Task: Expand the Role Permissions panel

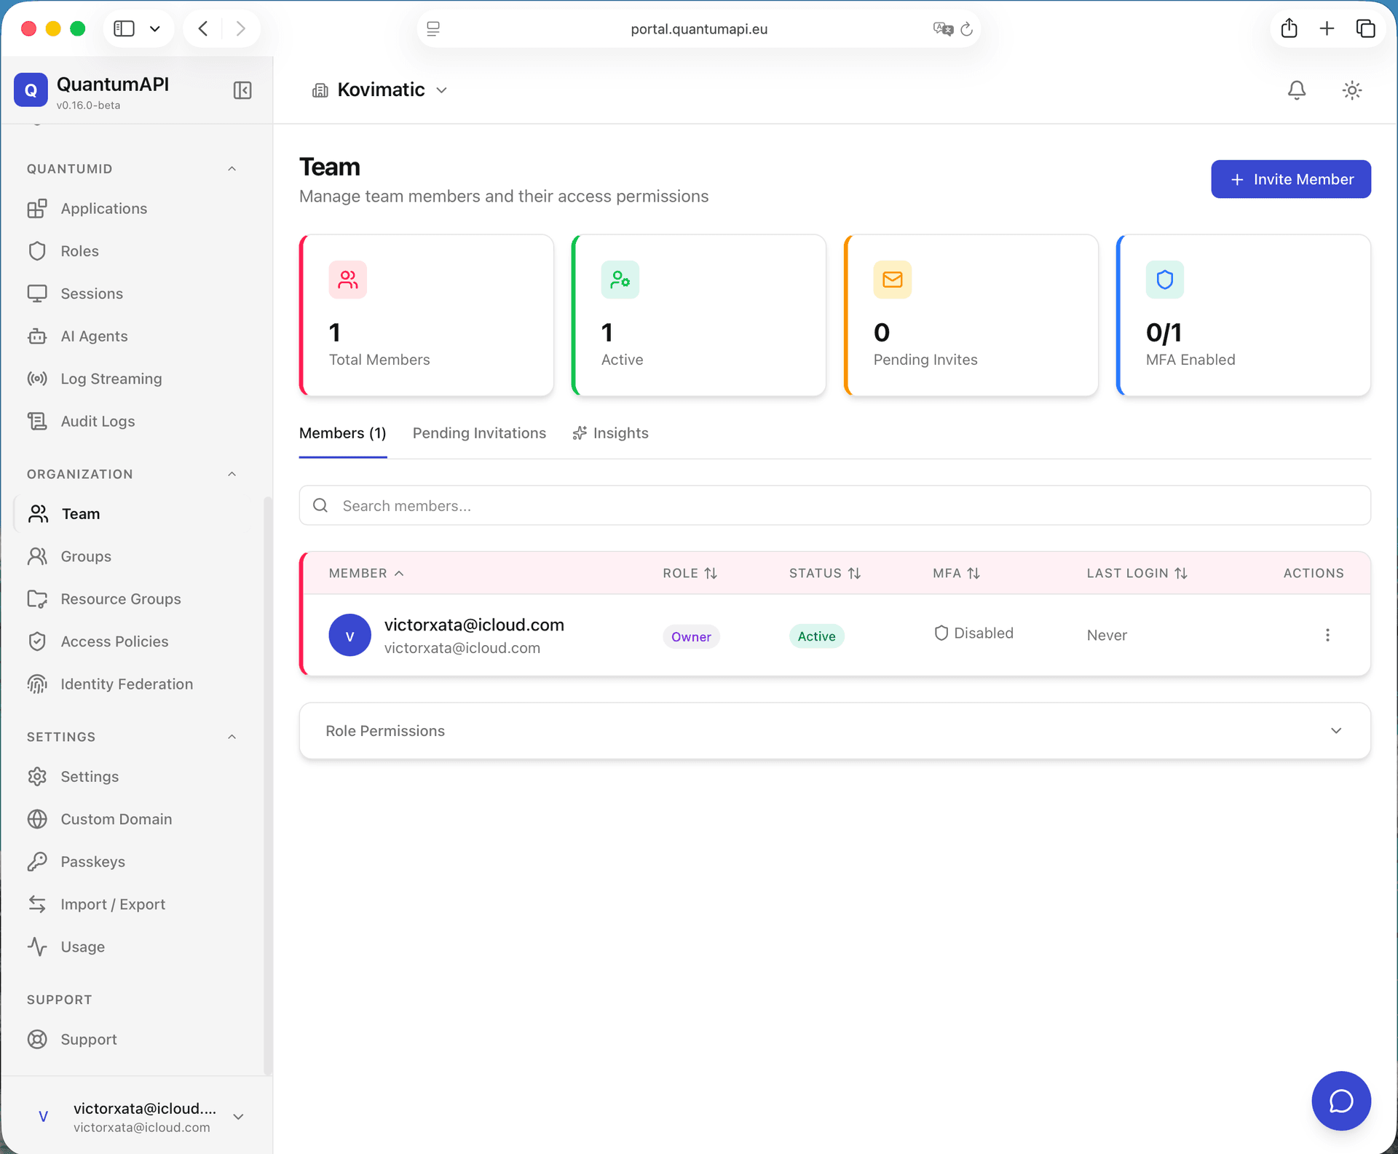Action: pos(1336,730)
